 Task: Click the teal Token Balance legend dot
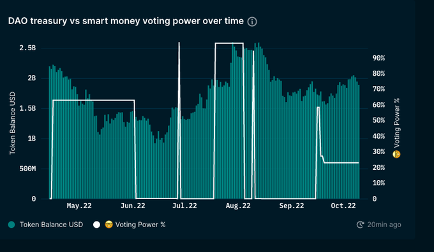click(x=11, y=225)
